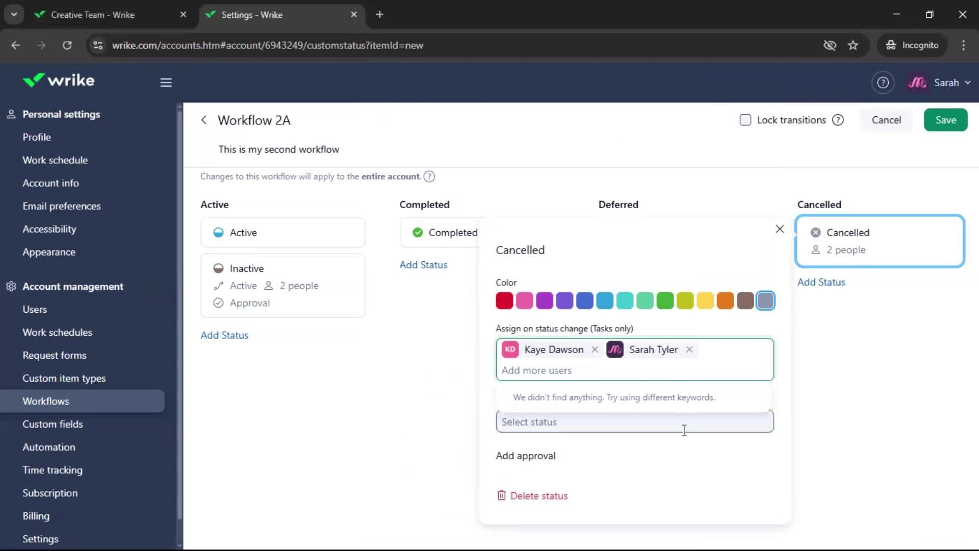This screenshot has width=979, height=551.
Task: Close the Cancelled status popup
Action: [780, 229]
